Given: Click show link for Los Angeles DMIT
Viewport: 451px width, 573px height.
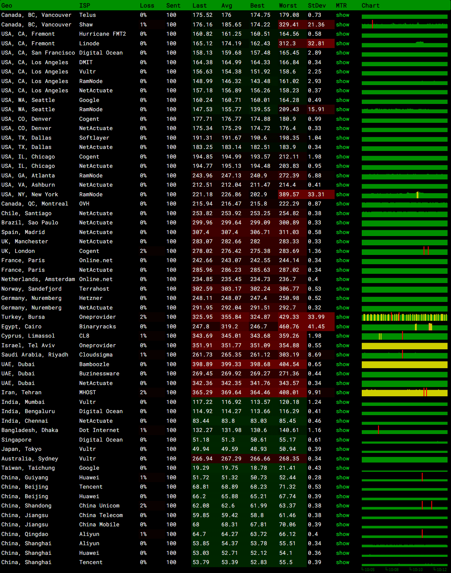Looking at the screenshot, I should pyautogui.click(x=343, y=62).
